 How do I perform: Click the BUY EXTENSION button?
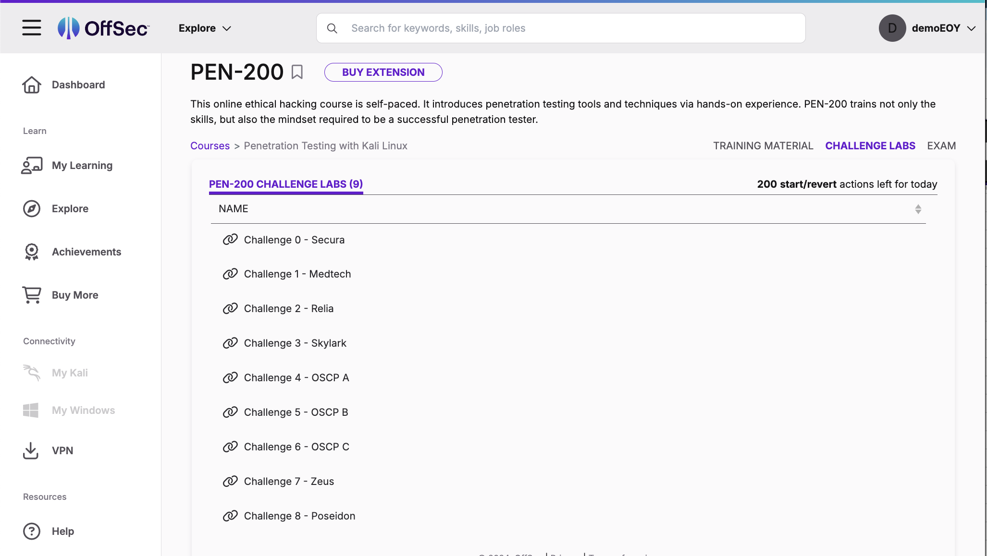click(x=383, y=72)
